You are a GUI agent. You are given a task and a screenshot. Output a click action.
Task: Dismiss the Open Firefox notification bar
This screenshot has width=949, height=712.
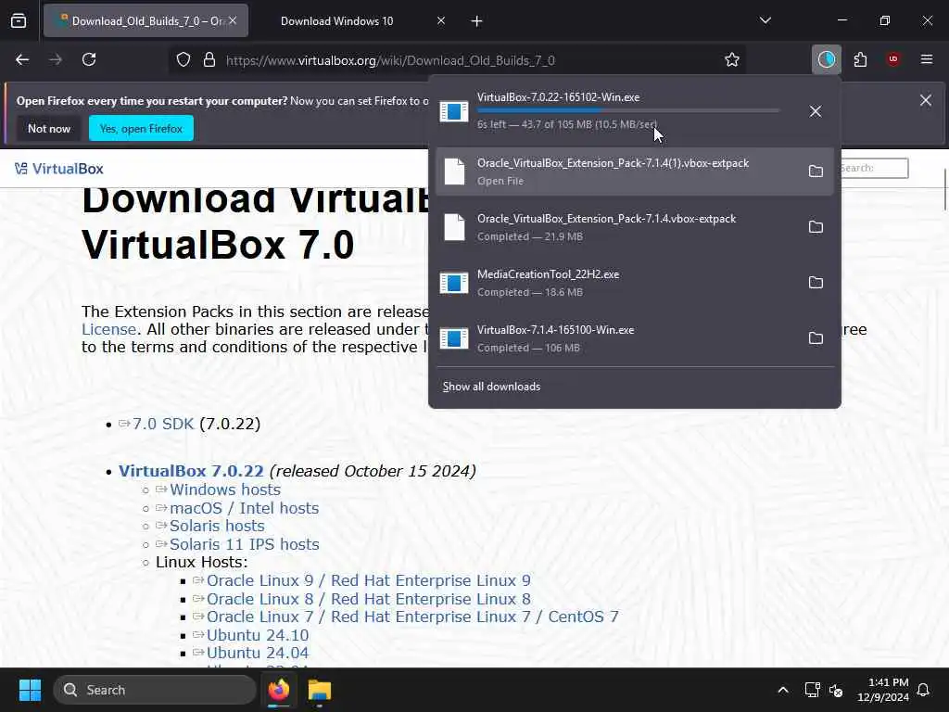tap(926, 100)
